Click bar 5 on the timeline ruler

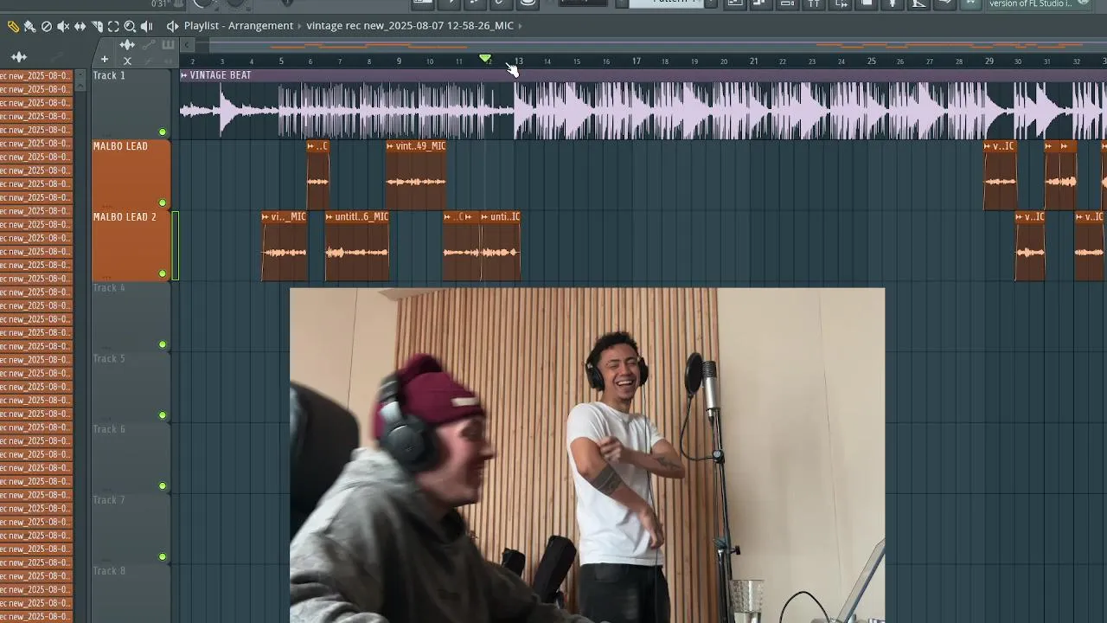point(281,61)
